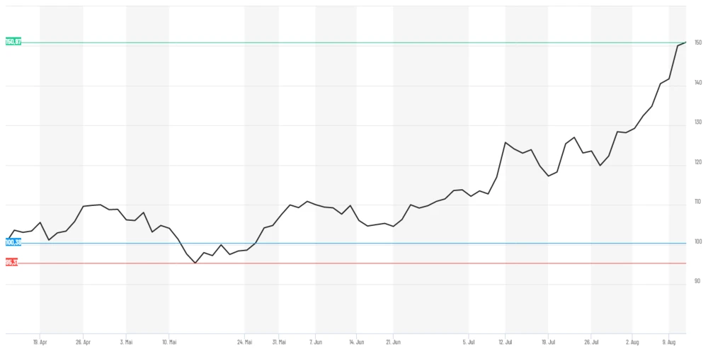
Task: Click the 110 value on the price axis
Action: [697, 202]
